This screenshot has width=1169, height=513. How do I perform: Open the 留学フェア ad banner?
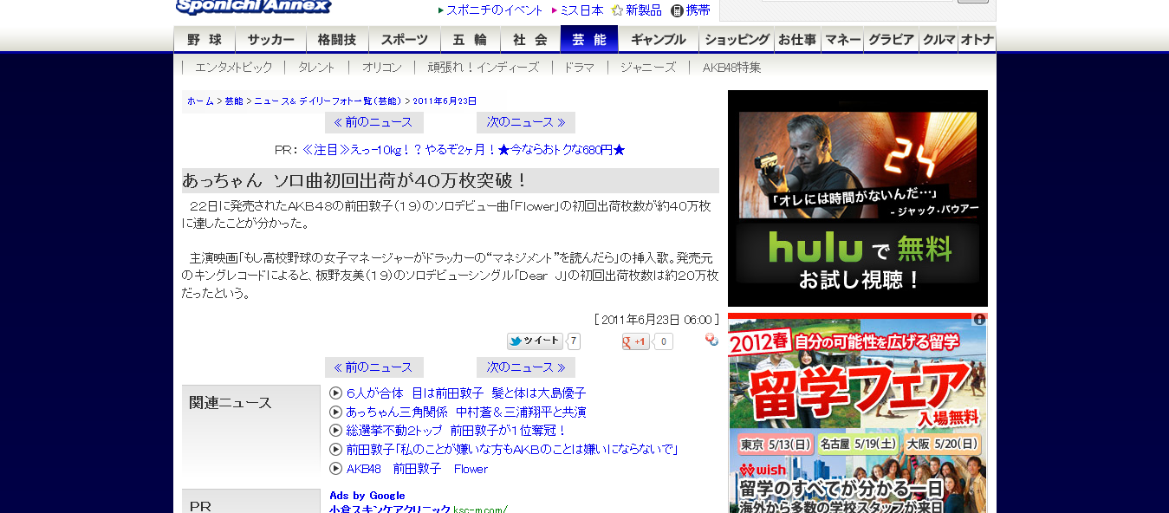(x=858, y=412)
